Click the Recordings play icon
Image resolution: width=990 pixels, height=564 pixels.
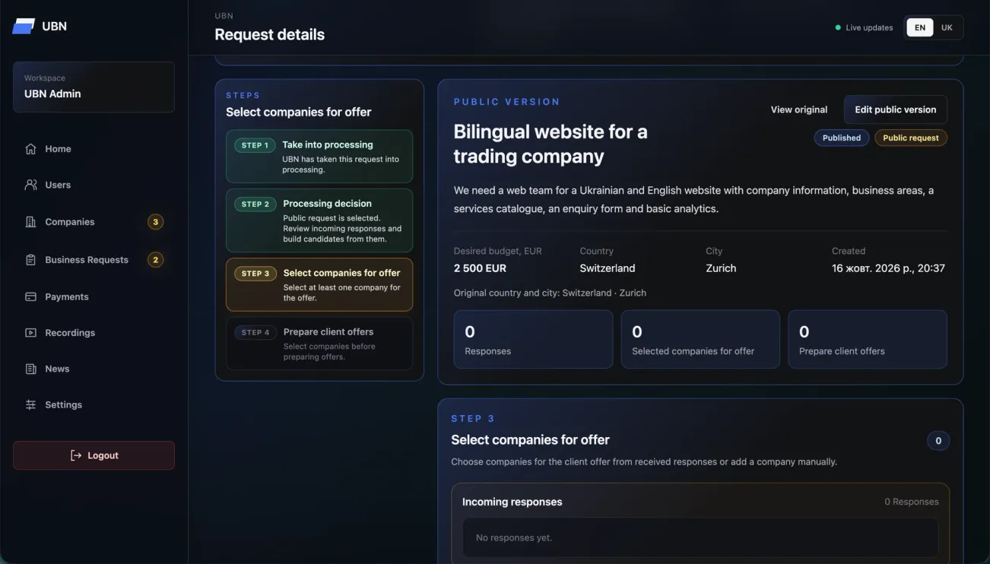(30, 333)
